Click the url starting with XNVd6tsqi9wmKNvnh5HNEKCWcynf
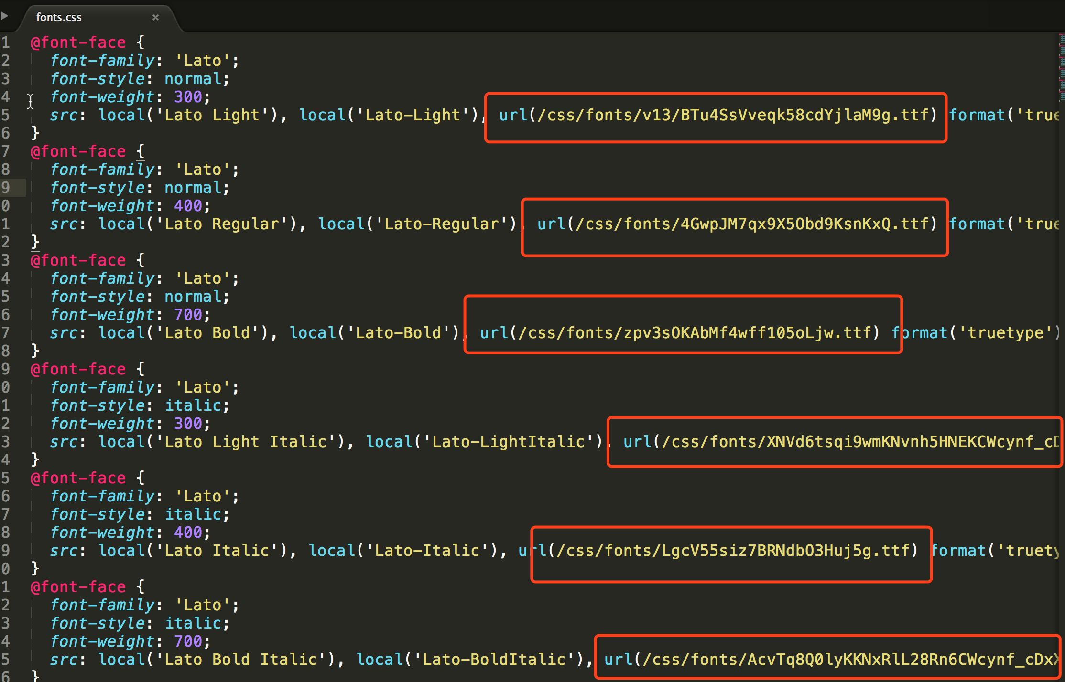Viewport: 1065px width, 682px height. click(x=841, y=442)
